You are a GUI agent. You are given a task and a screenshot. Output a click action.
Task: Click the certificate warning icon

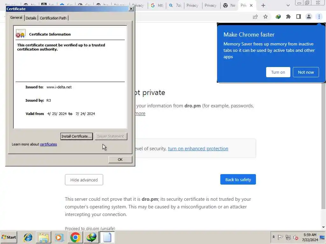coord(21,34)
